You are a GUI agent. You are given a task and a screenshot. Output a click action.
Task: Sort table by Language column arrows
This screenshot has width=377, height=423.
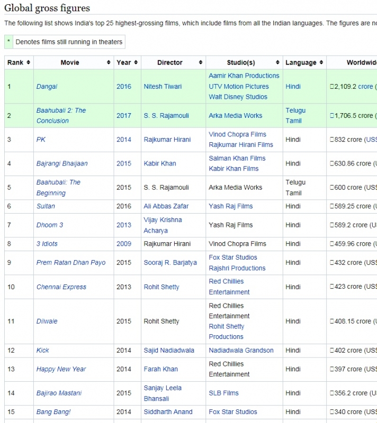[321, 62]
